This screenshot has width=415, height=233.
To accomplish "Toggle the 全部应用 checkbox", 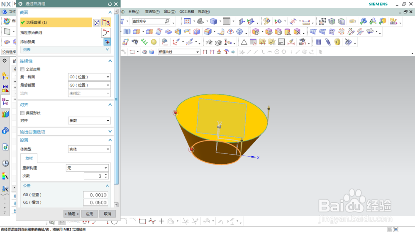I will 22,69.
